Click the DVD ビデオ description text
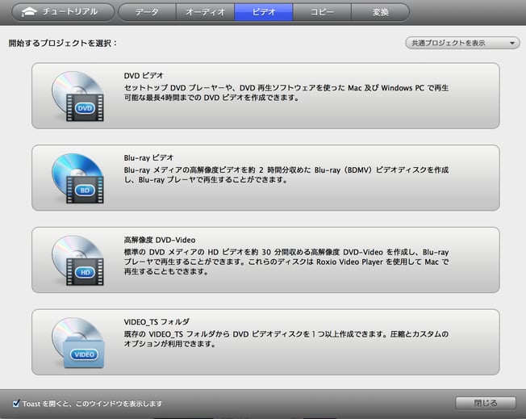Image resolution: width=526 pixels, height=419 pixels. point(286,93)
